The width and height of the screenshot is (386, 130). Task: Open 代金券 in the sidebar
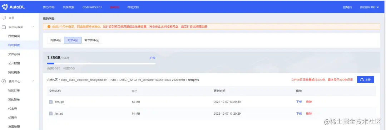point(13,109)
